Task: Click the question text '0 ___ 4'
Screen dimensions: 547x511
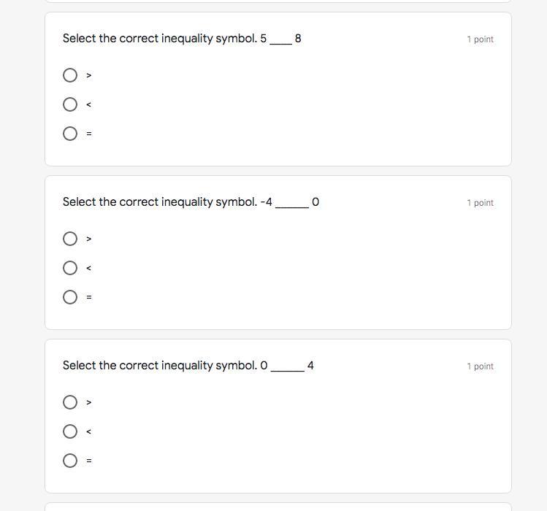Action: click(188, 366)
